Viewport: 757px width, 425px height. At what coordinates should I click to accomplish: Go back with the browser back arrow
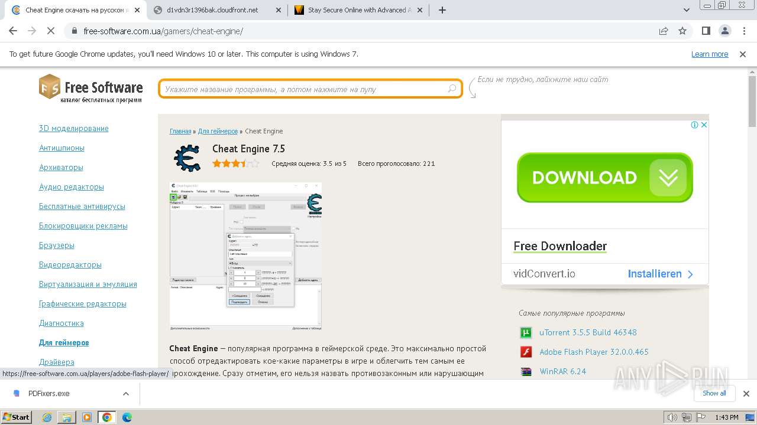pos(13,31)
